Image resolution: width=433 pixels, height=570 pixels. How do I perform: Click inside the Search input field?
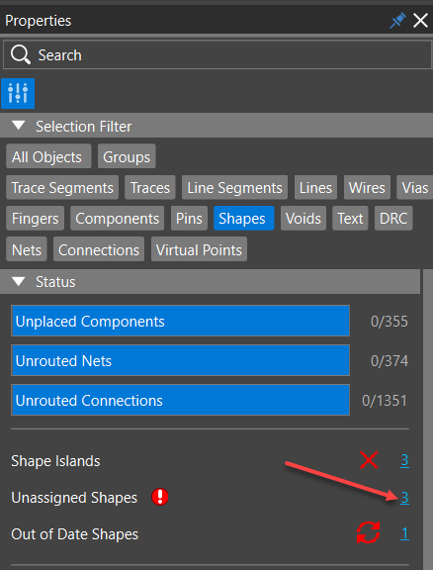click(217, 54)
